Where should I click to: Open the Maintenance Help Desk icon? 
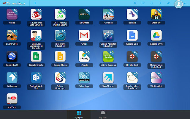point(156,56)
